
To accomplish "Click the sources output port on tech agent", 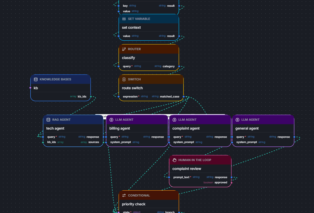I will click(103, 142).
